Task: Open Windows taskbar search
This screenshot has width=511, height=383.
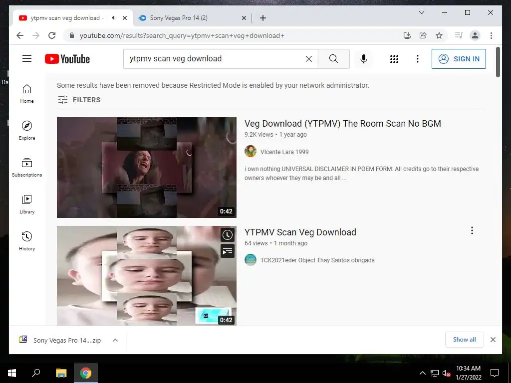Action: 36,373
